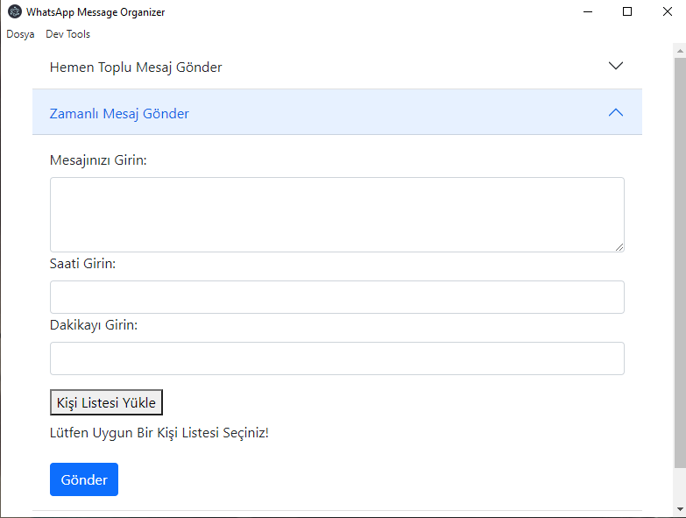
Task: Click the text area resize handle
Action: click(x=619, y=247)
